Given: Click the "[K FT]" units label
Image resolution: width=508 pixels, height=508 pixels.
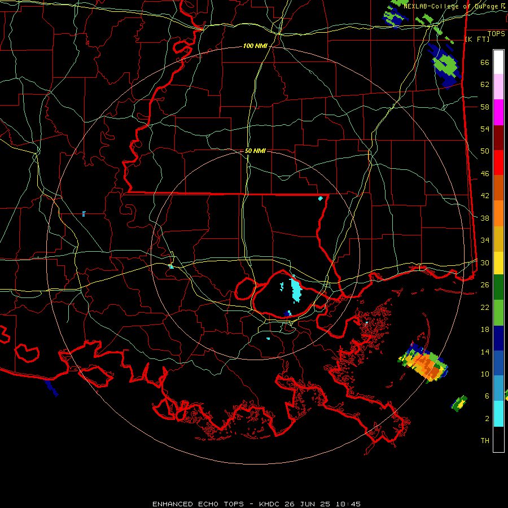Looking at the screenshot, I should click(x=477, y=40).
